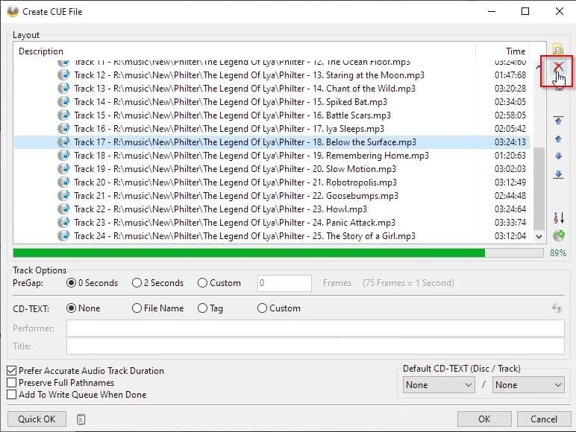The width and height of the screenshot is (576, 432).
Task: Enable Preserve Full Pathnames
Action: click(60, 383)
